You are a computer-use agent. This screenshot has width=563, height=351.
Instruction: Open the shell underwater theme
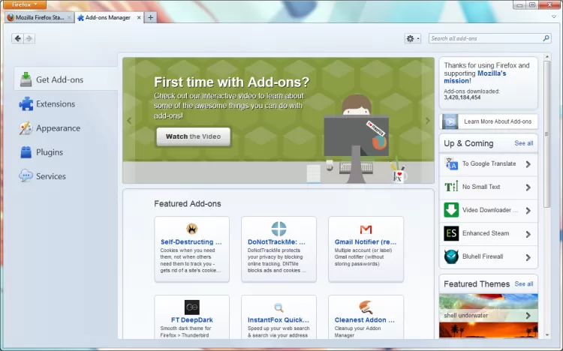(489, 308)
